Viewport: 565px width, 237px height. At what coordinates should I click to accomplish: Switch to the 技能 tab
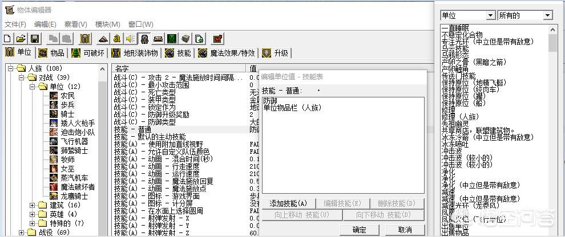point(178,53)
